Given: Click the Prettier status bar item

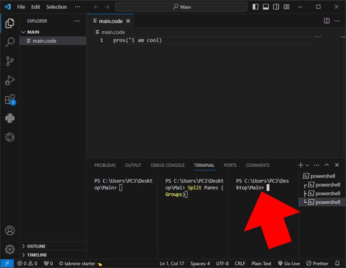Looking at the screenshot, I should (x=317, y=263).
